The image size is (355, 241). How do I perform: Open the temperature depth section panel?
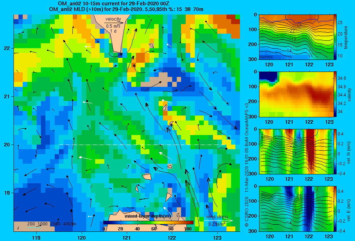296,37
